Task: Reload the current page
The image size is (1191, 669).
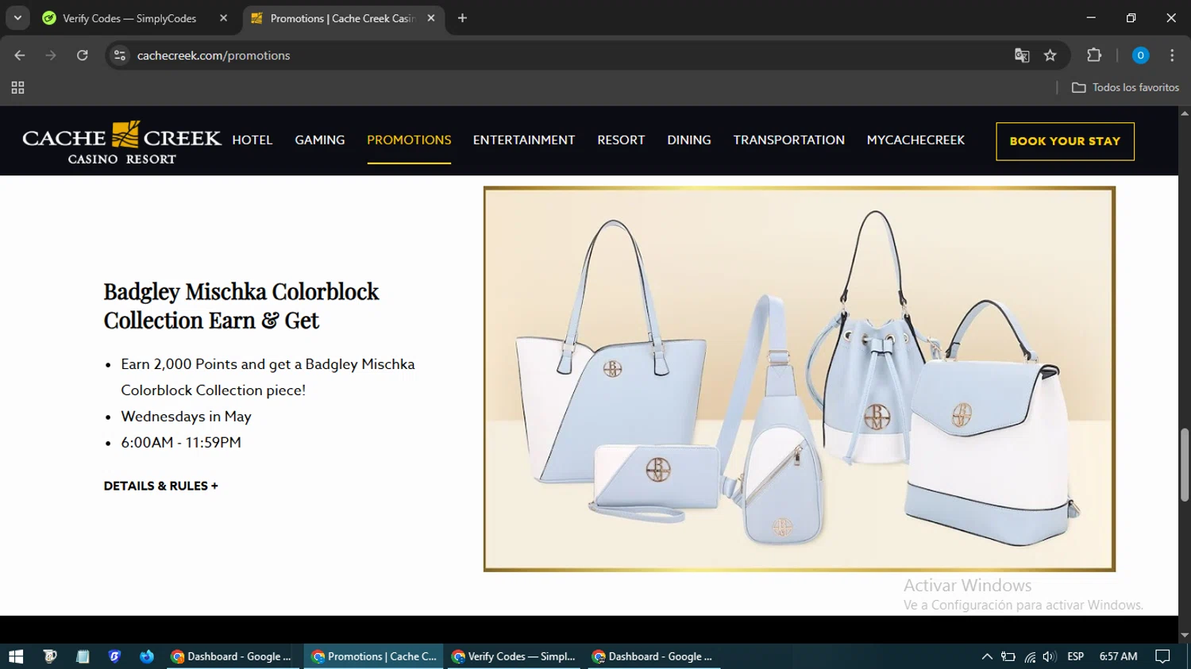Action: [x=83, y=56]
